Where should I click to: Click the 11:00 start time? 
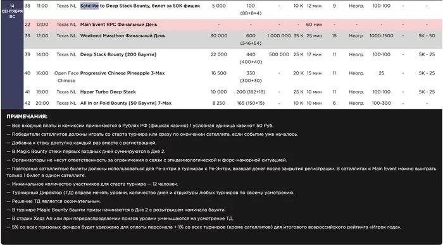coord(42,6)
